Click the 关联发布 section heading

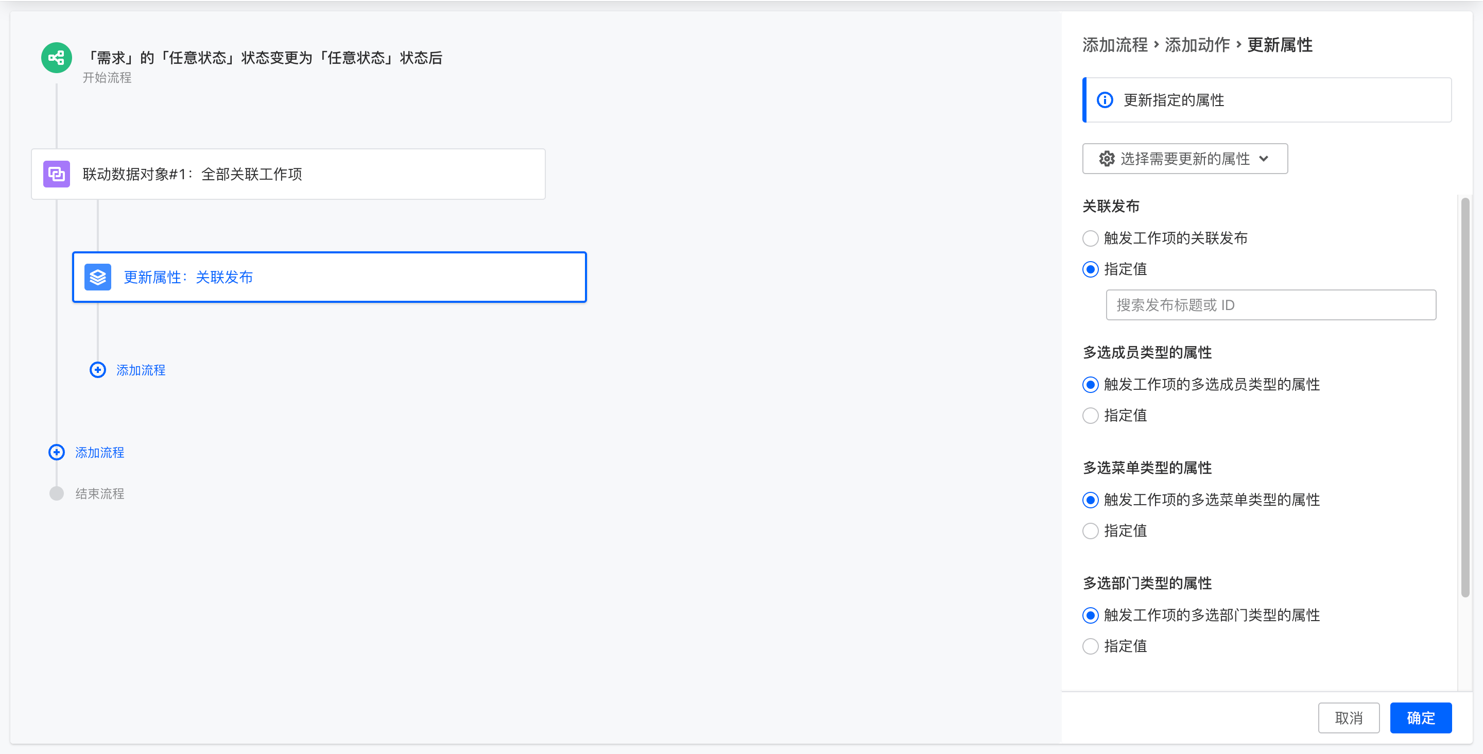pyautogui.click(x=1111, y=206)
